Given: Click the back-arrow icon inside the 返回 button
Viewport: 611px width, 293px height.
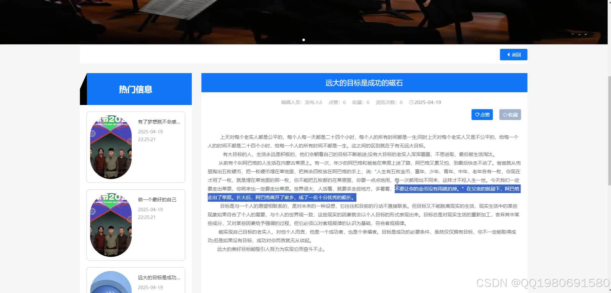Looking at the screenshot, I should click(509, 55).
